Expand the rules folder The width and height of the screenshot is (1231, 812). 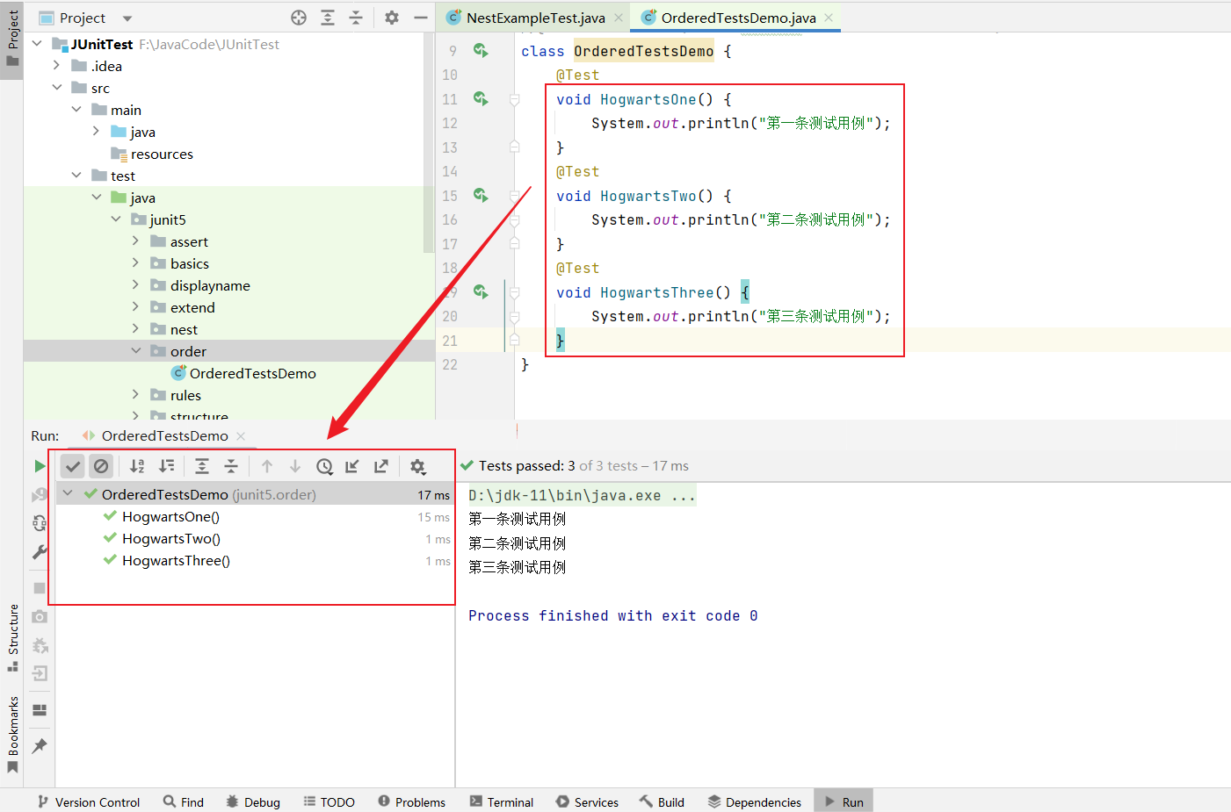(135, 395)
